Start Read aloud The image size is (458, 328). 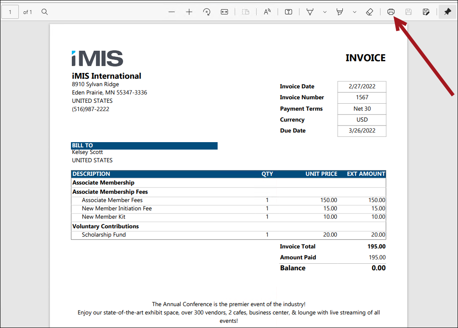point(267,12)
